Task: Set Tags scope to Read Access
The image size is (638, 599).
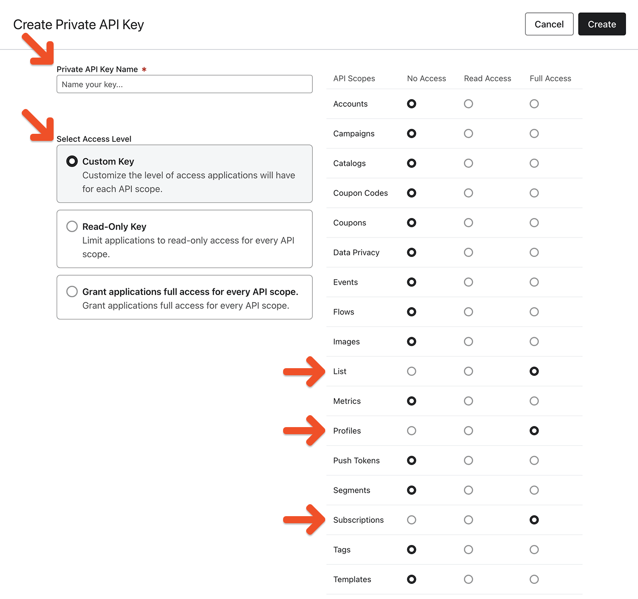Action: 468,549
